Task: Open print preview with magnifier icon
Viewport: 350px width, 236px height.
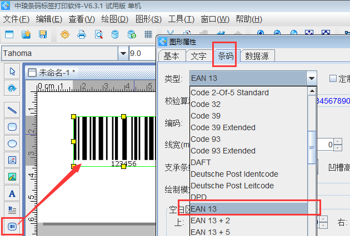Action: [98, 35]
